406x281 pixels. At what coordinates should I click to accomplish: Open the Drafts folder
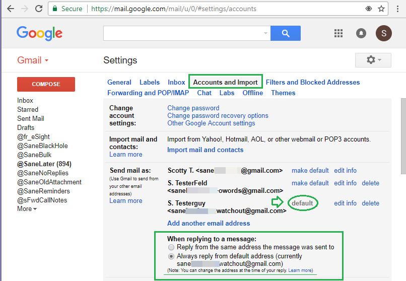click(x=26, y=127)
